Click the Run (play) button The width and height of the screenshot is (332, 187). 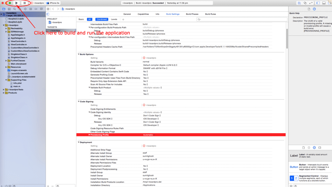coord(16,3)
